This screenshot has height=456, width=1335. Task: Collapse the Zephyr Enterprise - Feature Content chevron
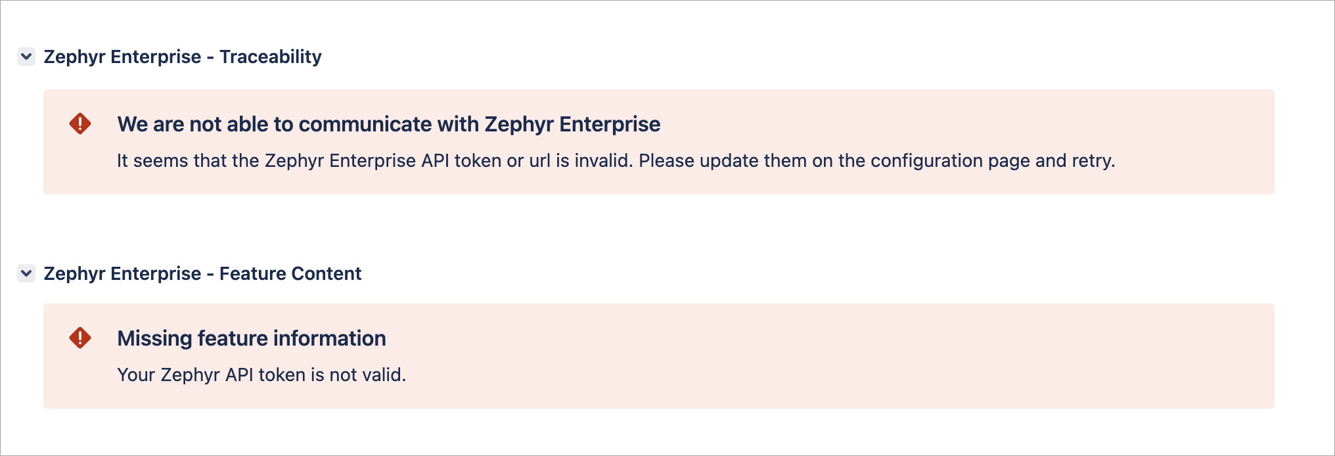(26, 273)
